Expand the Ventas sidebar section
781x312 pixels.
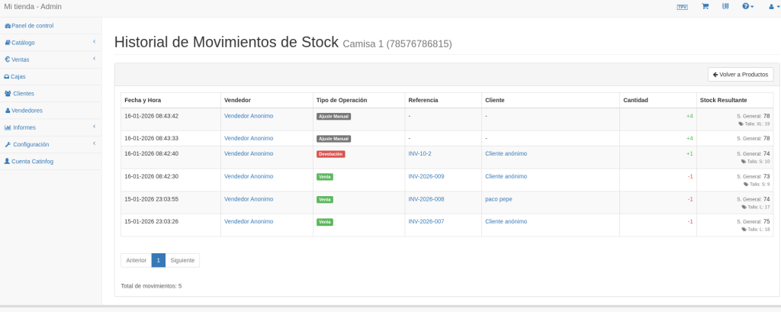(x=50, y=60)
